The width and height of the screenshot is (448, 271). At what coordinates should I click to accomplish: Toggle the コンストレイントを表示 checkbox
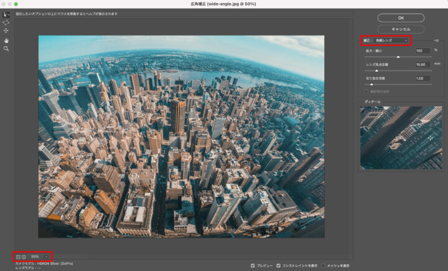pyautogui.click(x=278, y=266)
